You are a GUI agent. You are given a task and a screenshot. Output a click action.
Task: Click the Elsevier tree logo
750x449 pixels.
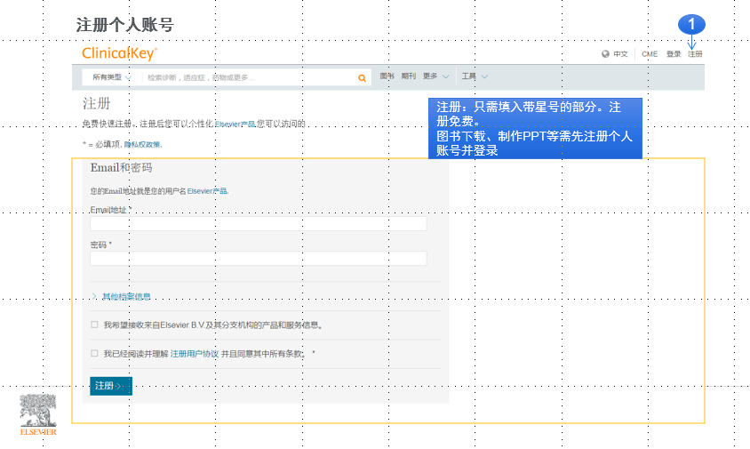[38, 414]
